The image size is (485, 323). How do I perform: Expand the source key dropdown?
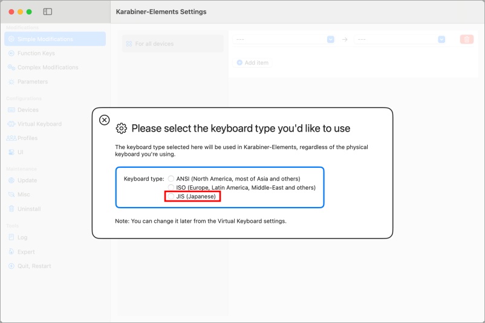point(330,39)
